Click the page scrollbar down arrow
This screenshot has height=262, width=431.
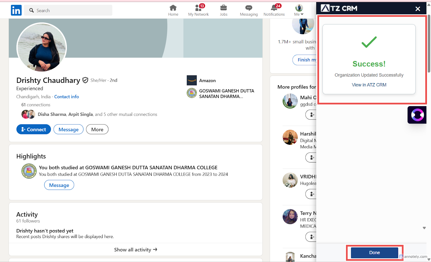click(429, 260)
